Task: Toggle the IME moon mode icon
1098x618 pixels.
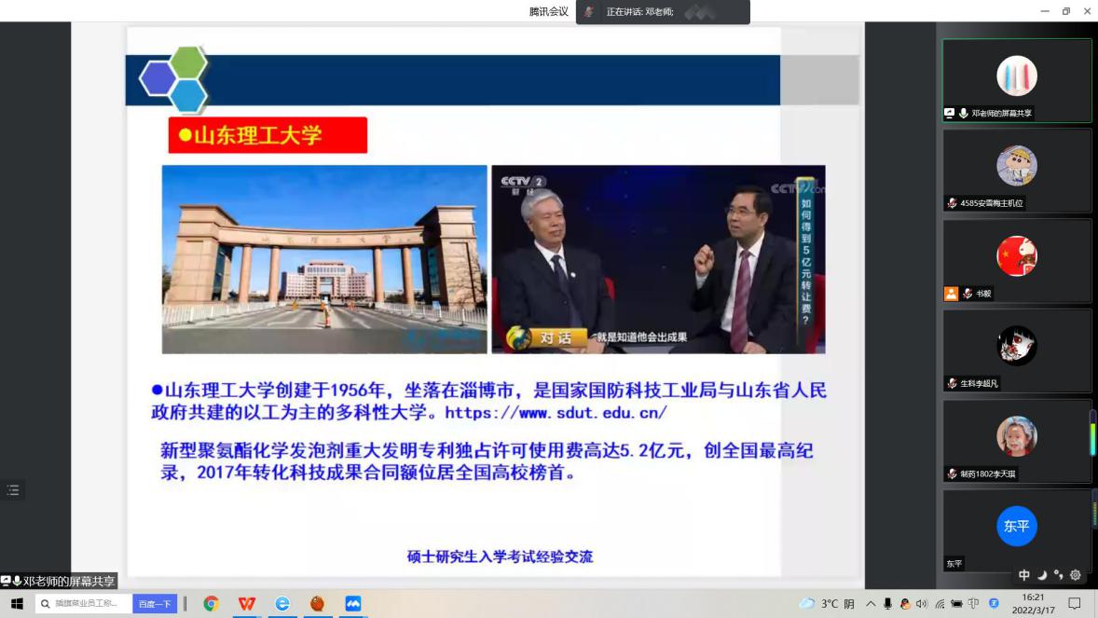Action: coord(1042,575)
